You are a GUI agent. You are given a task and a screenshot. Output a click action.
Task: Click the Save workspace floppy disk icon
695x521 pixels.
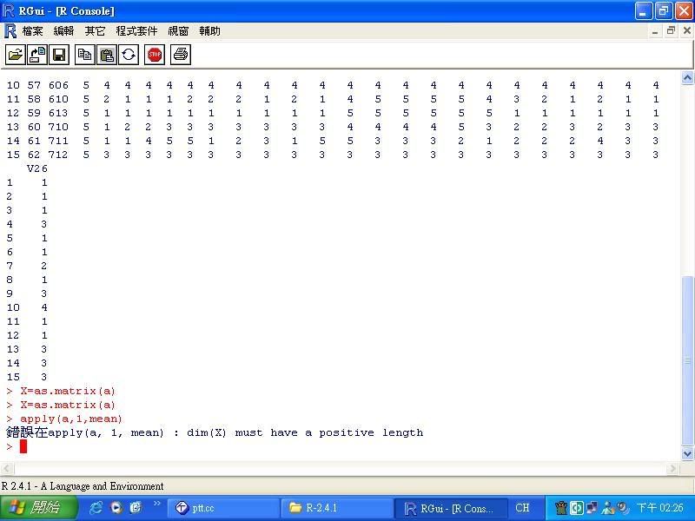[x=59, y=55]
